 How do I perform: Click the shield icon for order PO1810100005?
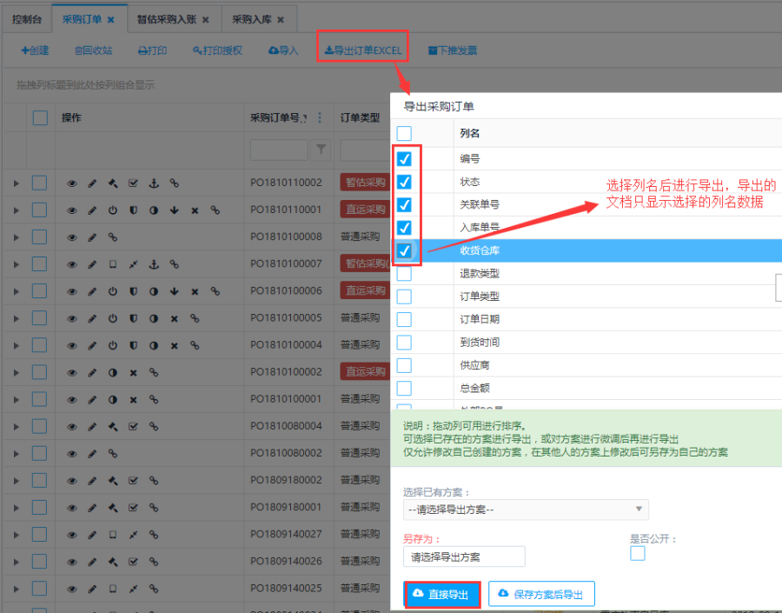133,318
